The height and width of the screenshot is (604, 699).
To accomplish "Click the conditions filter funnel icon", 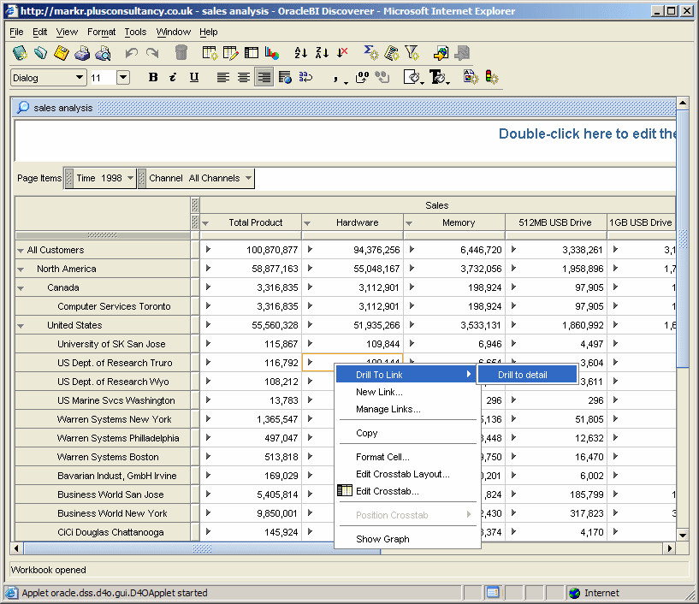I will [x=412, y=53].
